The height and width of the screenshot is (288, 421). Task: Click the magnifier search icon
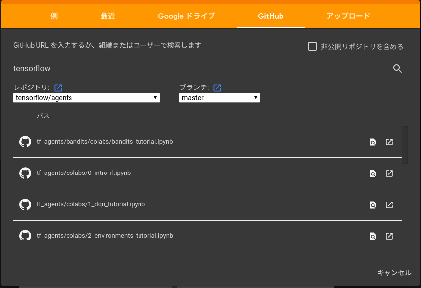click(x=397, y=68)
